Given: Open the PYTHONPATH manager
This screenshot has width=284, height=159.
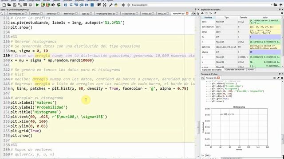Looking at the screenshot, I should click(x=116, y=5).
